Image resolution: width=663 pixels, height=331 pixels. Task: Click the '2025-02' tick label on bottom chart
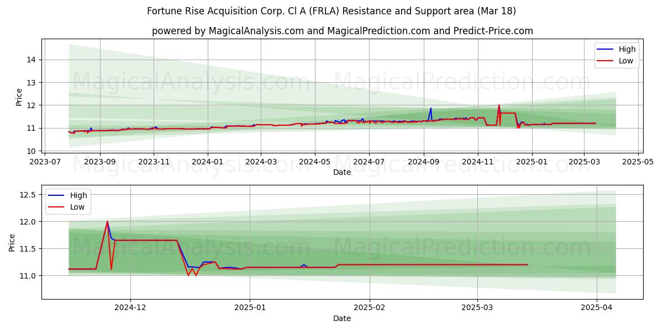point(369,308)
